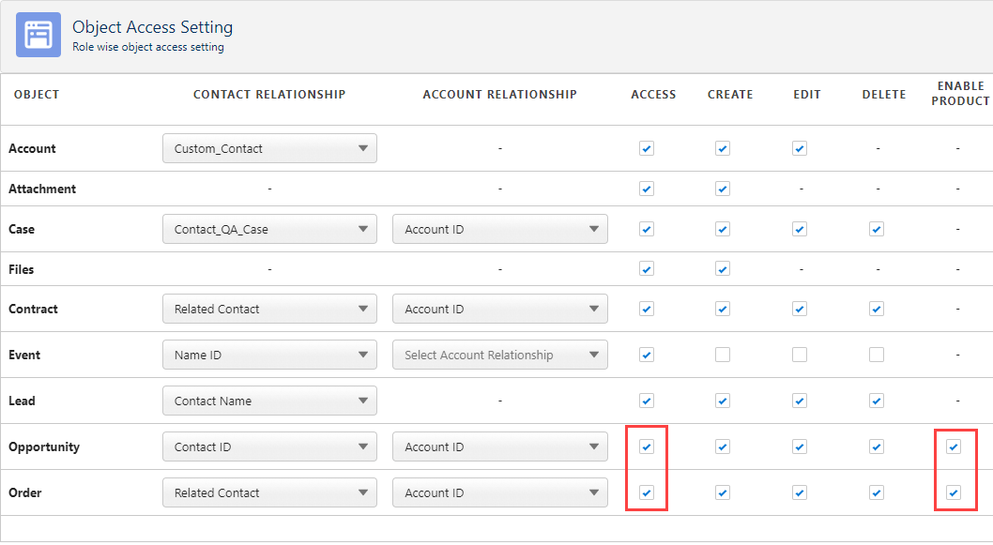Expand Case's Contact_QA_Case dropdown
This screenshot has height=545, width=993.
(x=269, y=229)
